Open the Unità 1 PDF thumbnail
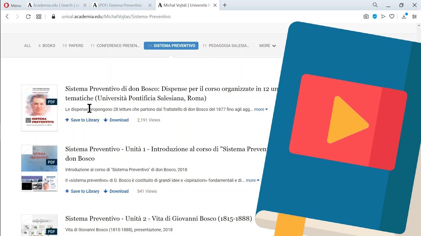 pyautogui.click(x=39, y=168)
